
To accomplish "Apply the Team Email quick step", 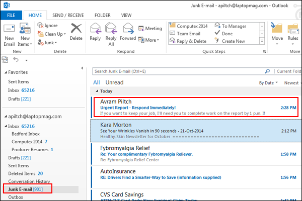I will 185,34.
